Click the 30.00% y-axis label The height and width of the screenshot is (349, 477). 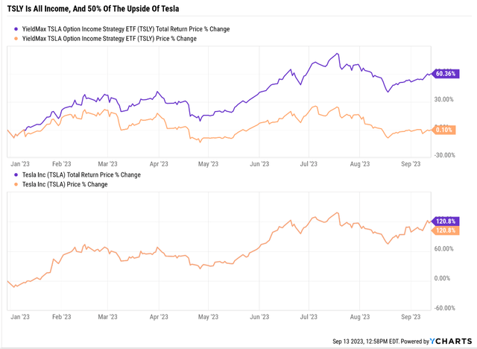(443, 98)
